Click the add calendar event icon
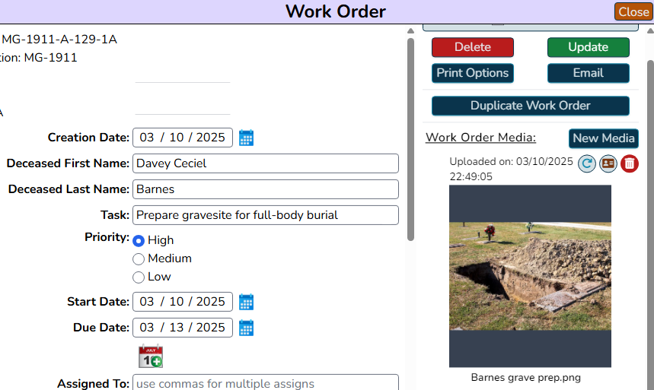 tap(151, 357)
